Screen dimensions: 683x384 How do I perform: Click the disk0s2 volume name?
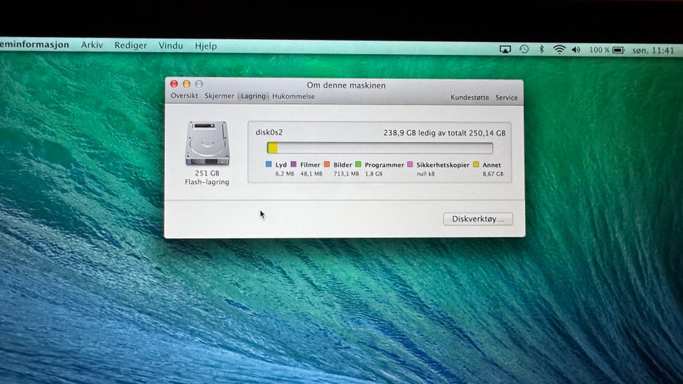click(x=269, y=132)
